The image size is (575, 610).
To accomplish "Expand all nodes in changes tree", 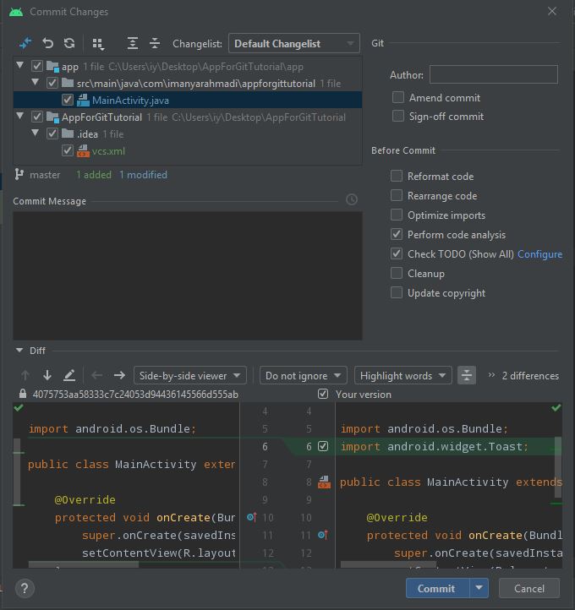I will pos(133,43).
